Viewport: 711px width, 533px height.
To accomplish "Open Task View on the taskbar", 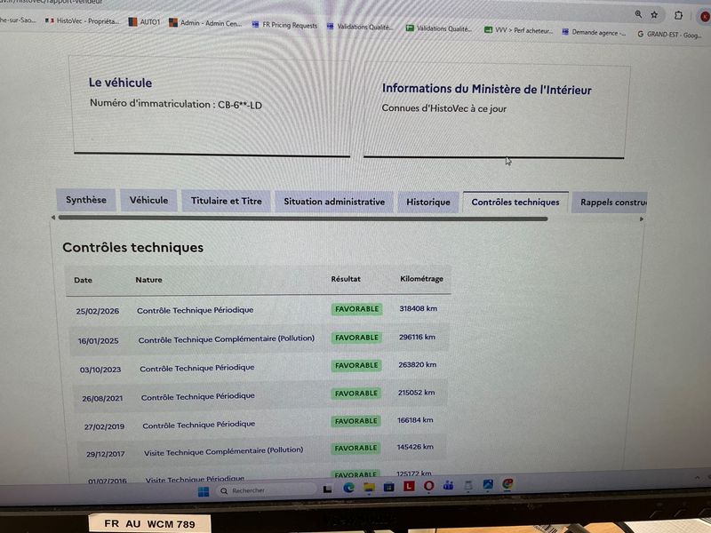I will tap(327, 489).
